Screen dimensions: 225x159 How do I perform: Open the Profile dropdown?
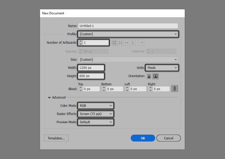click(128, 34)
